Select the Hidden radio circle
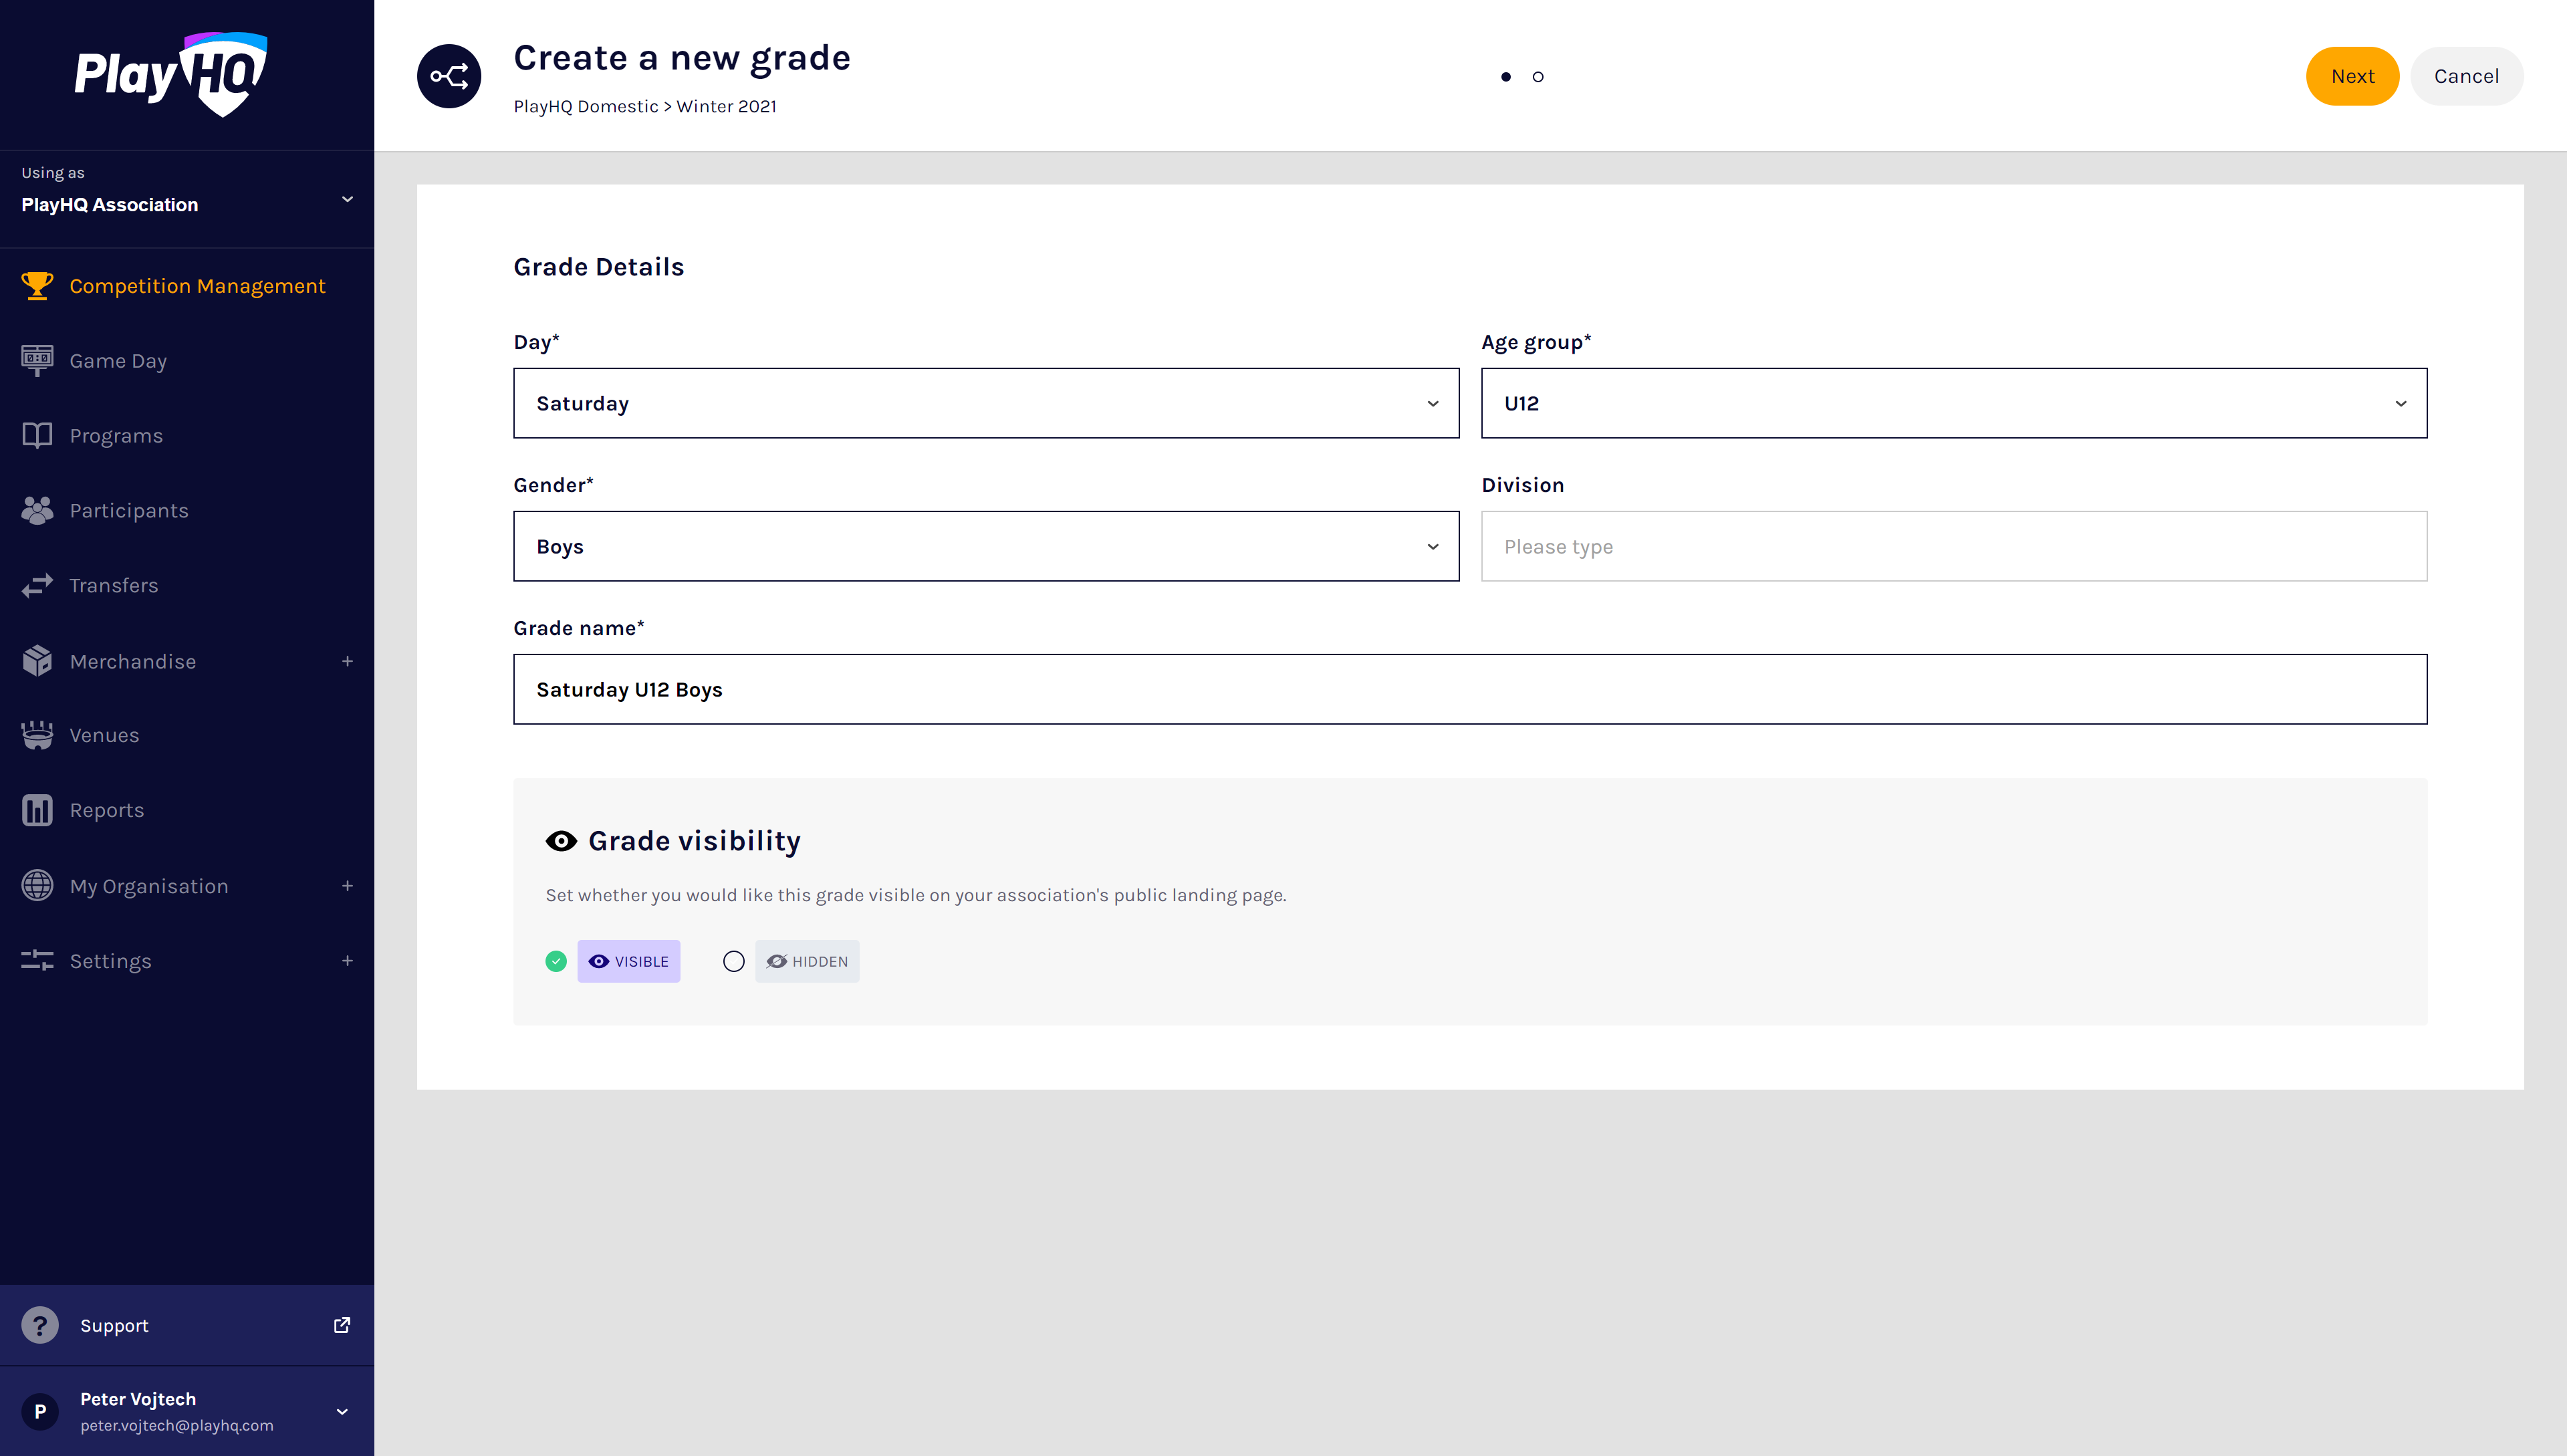 (x=734, y=961)
